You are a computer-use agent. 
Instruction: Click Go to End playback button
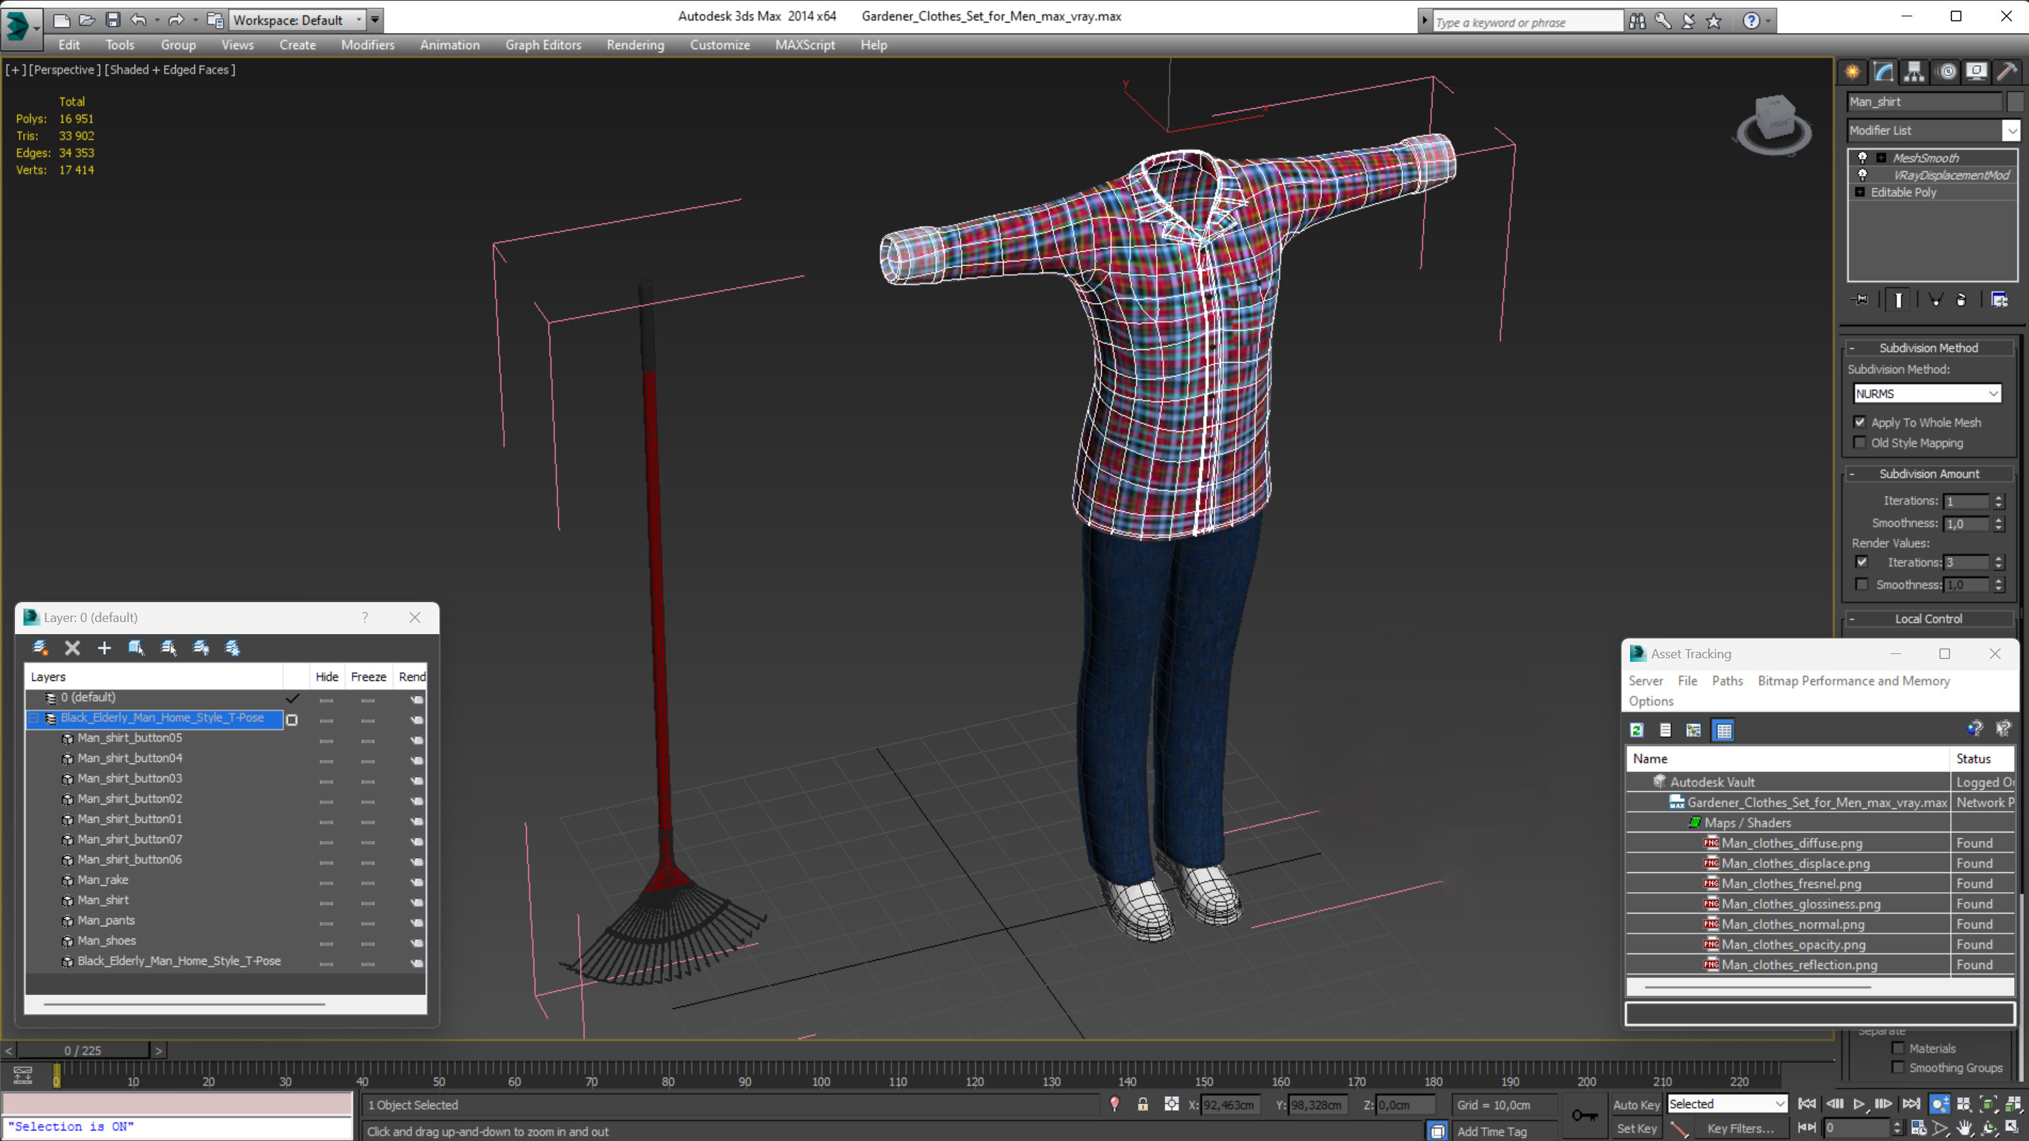pyautogui.click(x=1911, y=1104)
